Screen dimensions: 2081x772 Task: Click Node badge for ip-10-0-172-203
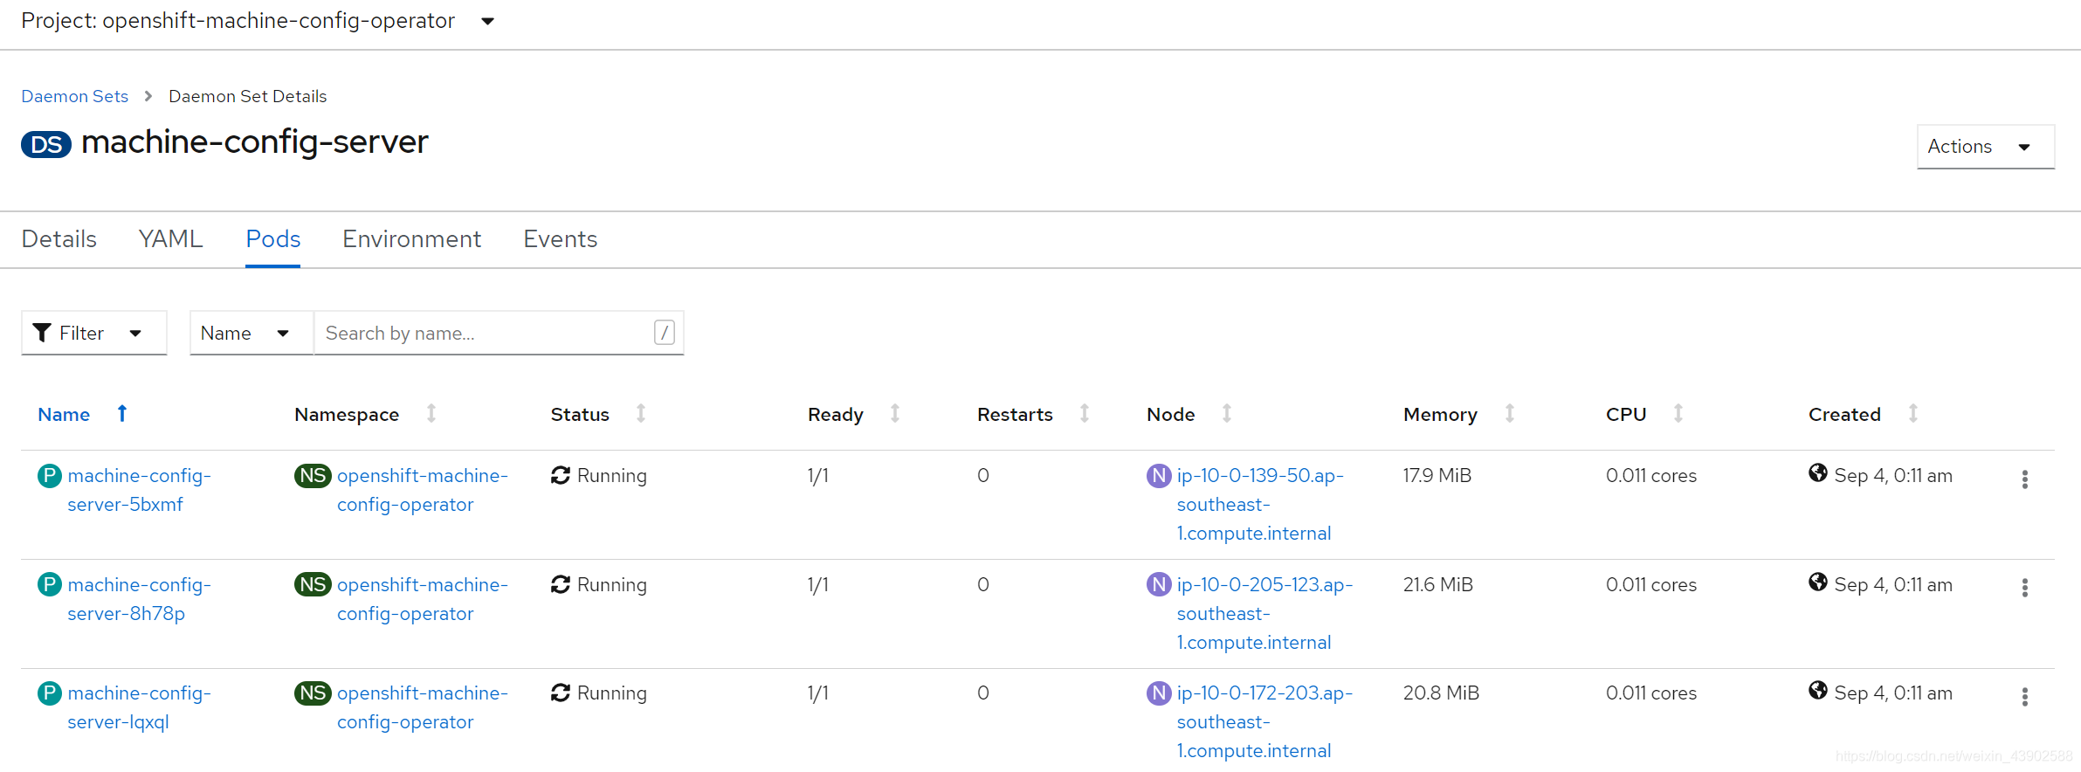coord(1159,693)
